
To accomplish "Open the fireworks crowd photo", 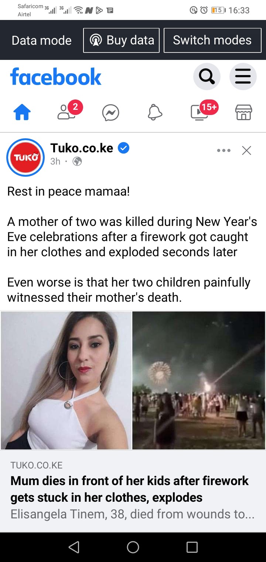I will [x=199, y=380].
